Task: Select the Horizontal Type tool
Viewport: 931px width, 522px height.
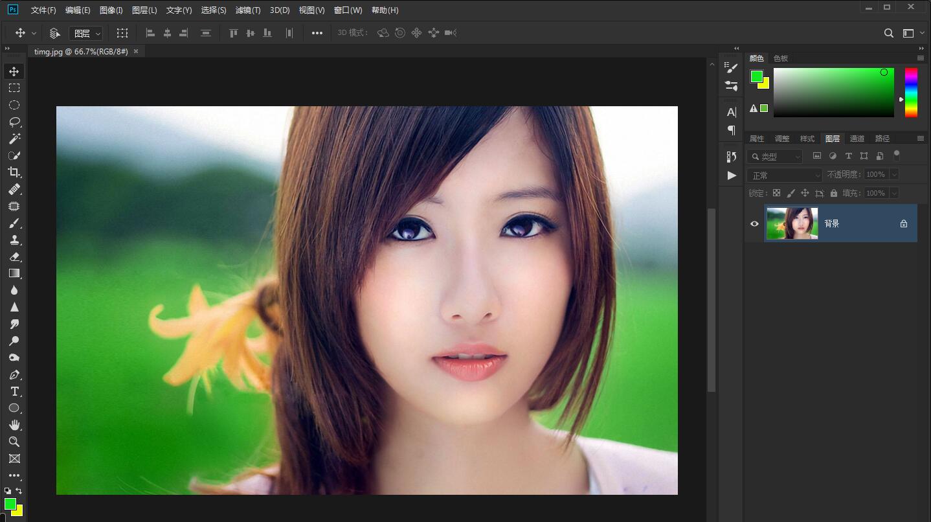Action: [14, 391]
